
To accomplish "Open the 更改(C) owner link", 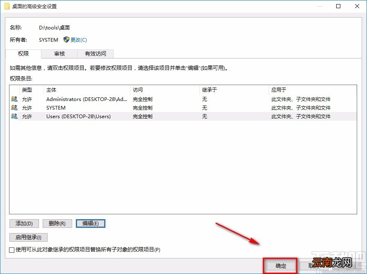I will point(79,40).
